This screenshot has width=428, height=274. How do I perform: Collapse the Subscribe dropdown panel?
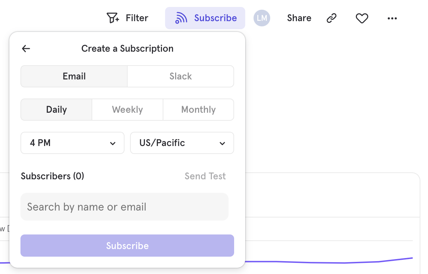(205, 18)
